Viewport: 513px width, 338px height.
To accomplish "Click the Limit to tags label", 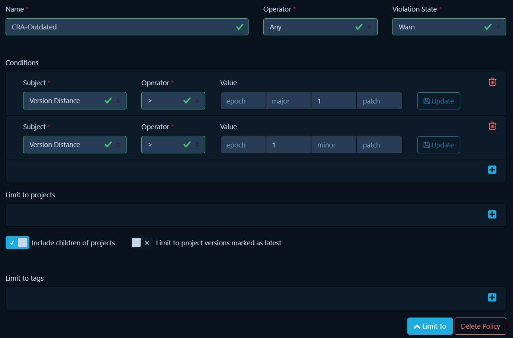I will [x=25, y=278].
